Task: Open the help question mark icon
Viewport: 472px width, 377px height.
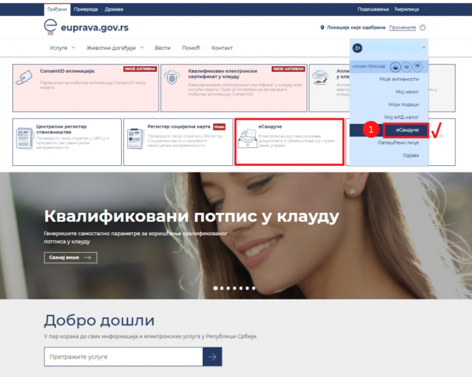Action: coord(423,28)
